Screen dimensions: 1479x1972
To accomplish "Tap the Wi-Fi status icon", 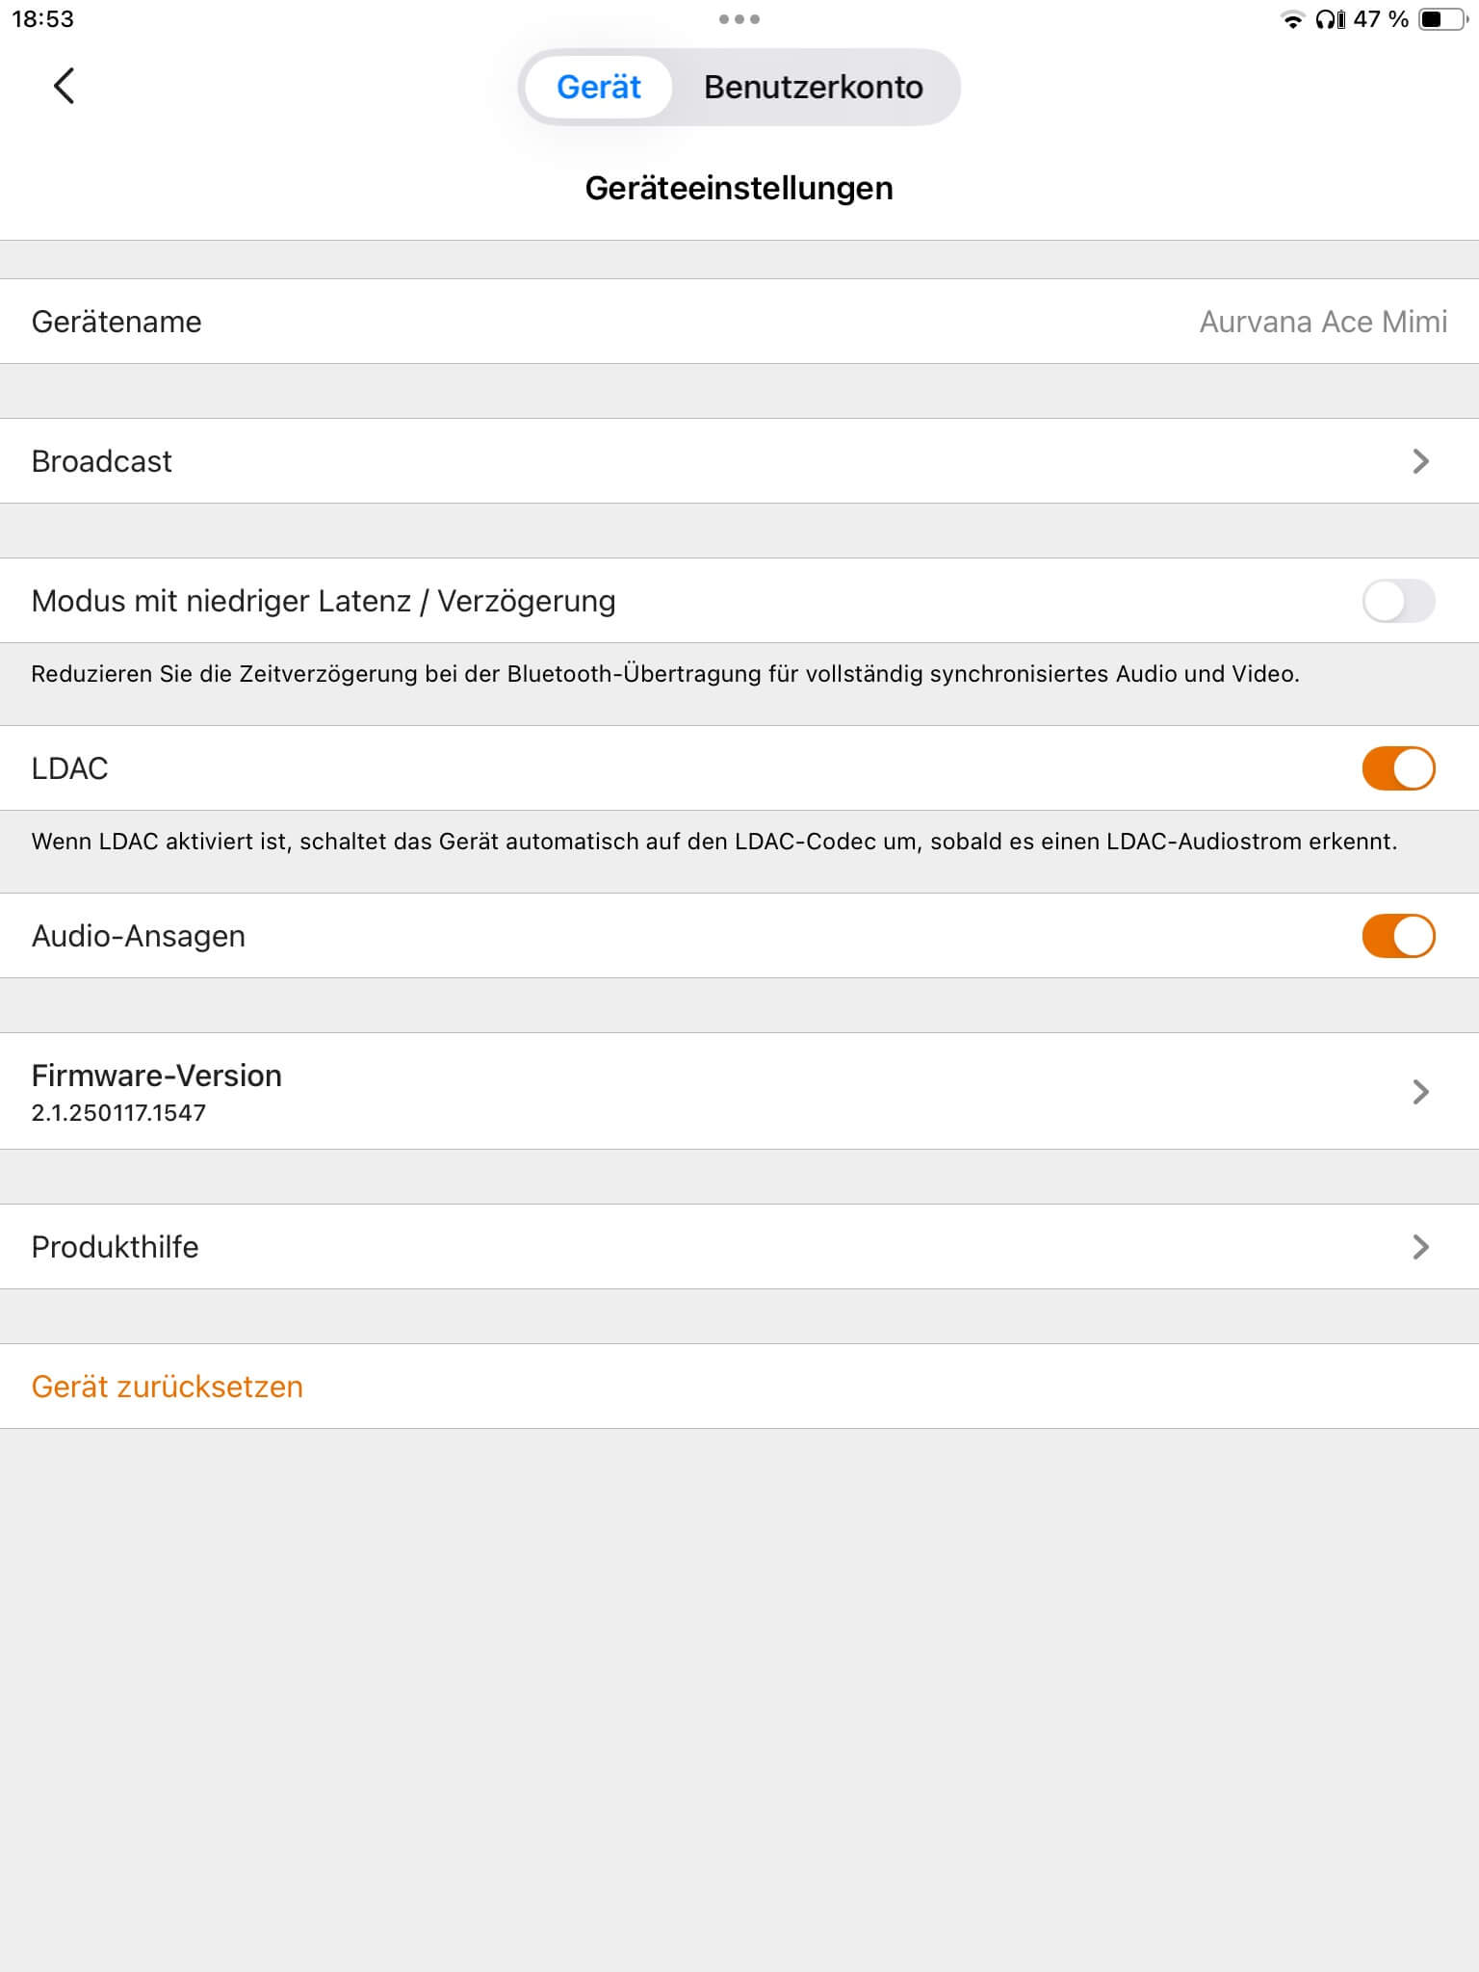I will tap(1292, 20).
